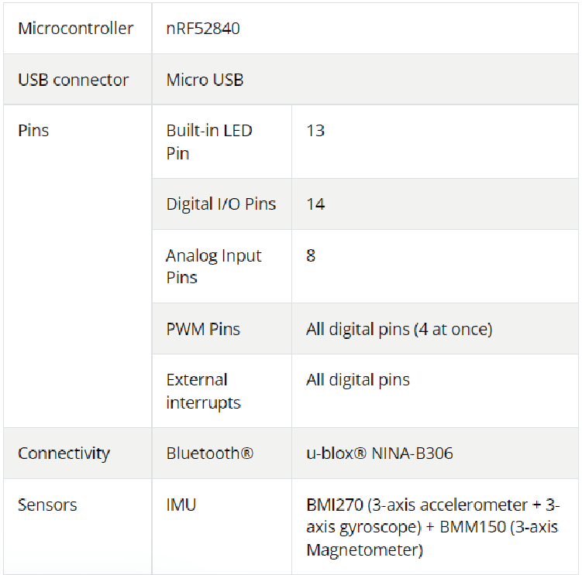Select the u-blox NINA-B306 text

pyautogui.click(x=379, y=453)
